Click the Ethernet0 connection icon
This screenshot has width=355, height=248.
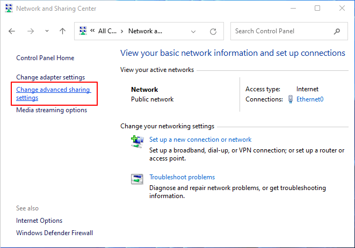291,99
